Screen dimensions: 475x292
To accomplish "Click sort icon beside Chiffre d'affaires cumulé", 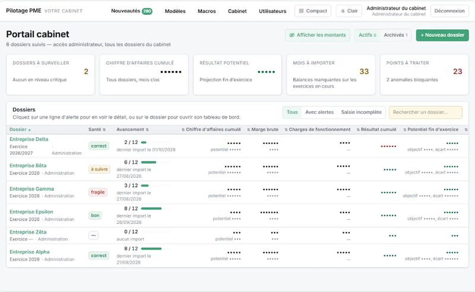I will 183,130.
